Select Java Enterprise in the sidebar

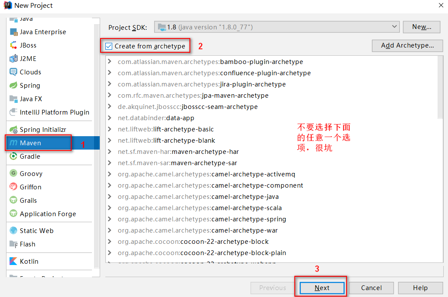click(x=43, y=32)
